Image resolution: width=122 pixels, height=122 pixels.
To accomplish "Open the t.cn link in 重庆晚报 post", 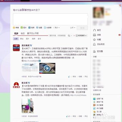I will (x=31, y=61).
